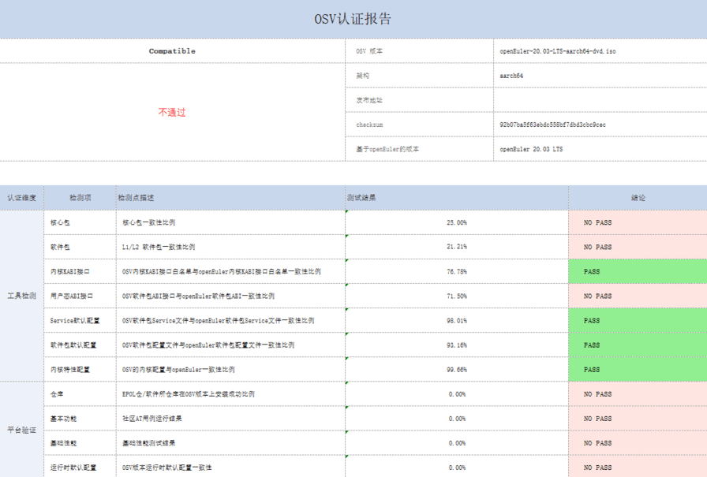Viewport: 707px width, 477px height.
Task: Click the NO PASS cell for 基础性能
Action: pyautogui.click(x=638, y=443)
